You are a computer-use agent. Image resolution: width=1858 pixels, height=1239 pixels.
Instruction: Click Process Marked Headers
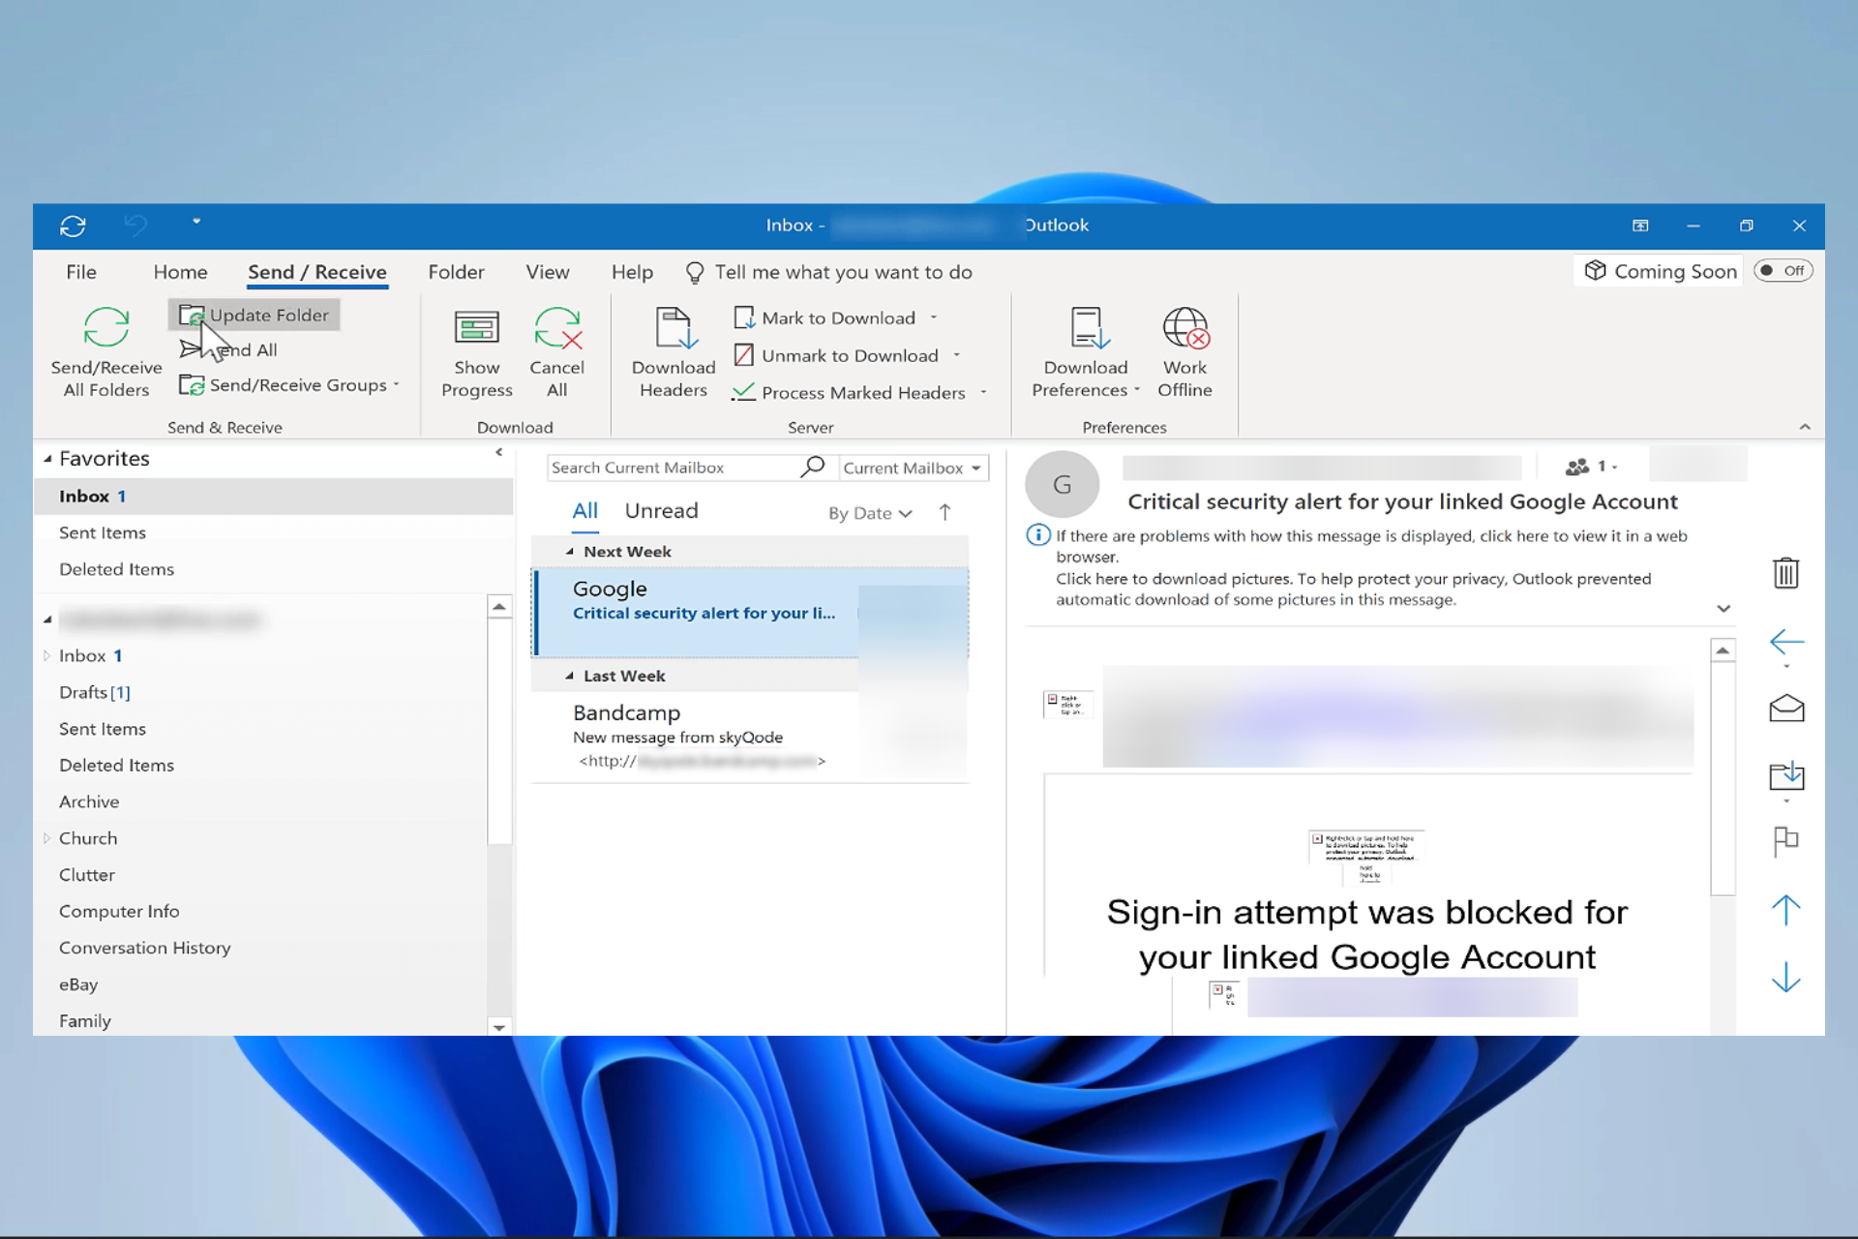(x=850, y=392)
